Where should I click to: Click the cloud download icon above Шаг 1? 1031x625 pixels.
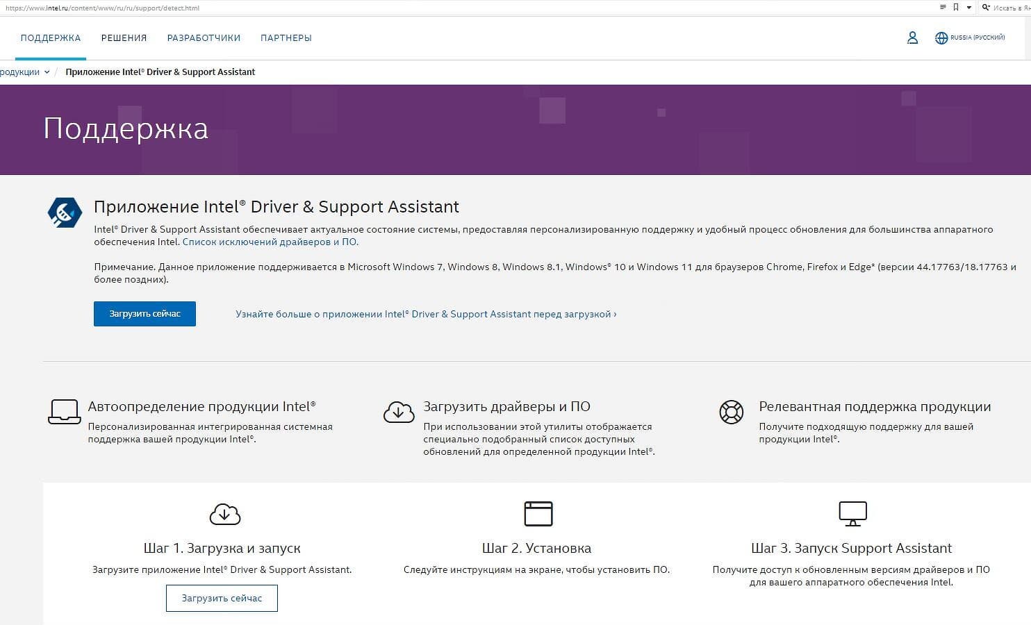coord(224,514)
